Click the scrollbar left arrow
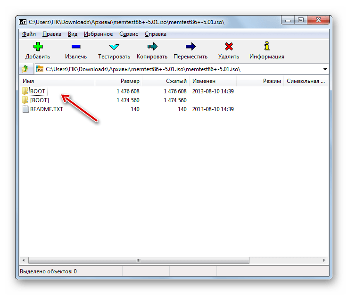 (x=24, y=260)
